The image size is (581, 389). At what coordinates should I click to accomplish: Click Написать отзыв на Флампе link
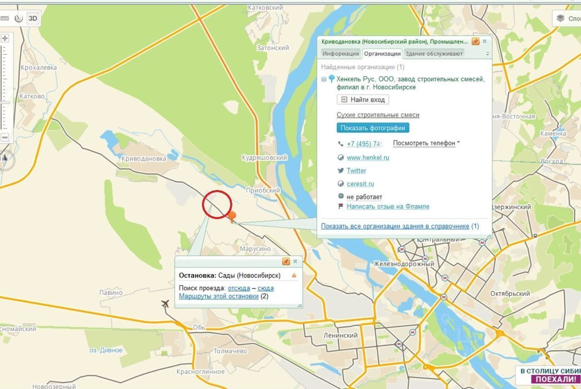tap(388, 207)
